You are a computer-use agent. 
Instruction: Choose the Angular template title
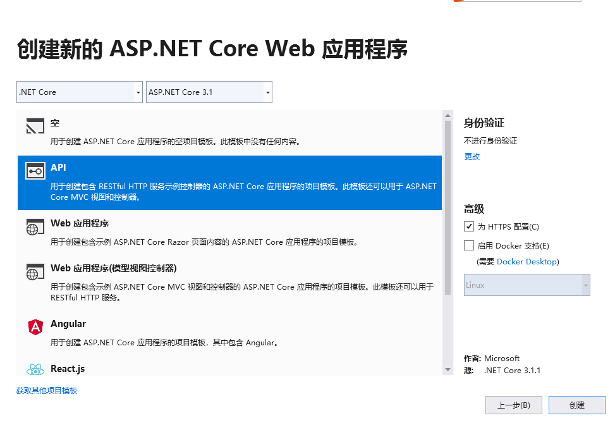[68, 324]
